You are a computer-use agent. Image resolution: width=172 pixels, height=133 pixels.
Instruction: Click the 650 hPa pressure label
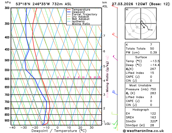pyautogui.click(x=8, y=87)
